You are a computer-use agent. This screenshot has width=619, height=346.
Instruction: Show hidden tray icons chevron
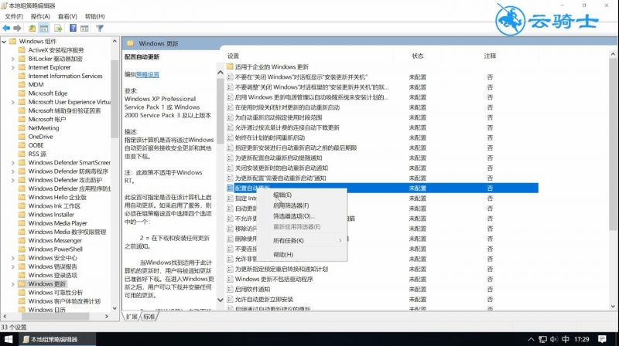point(531,339)
